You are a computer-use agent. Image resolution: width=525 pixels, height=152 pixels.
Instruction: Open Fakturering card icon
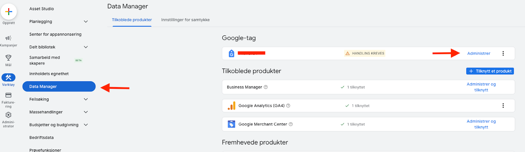(x=9, y=95)
